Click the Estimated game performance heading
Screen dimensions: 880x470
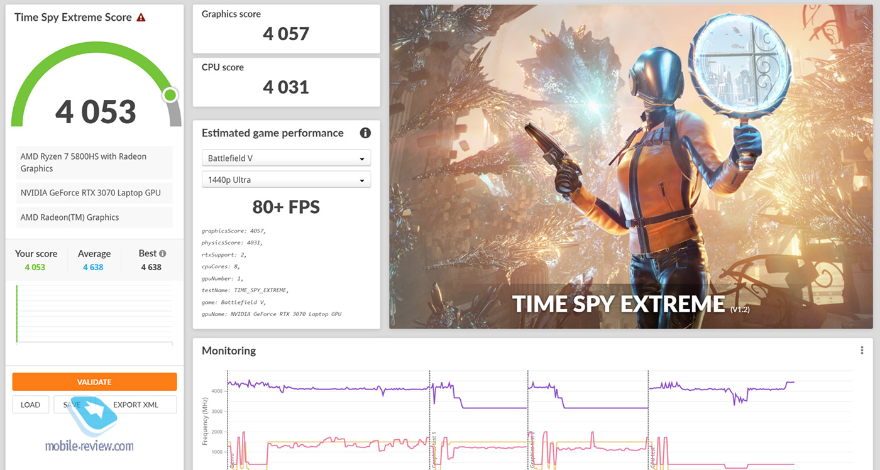[273, 133]
